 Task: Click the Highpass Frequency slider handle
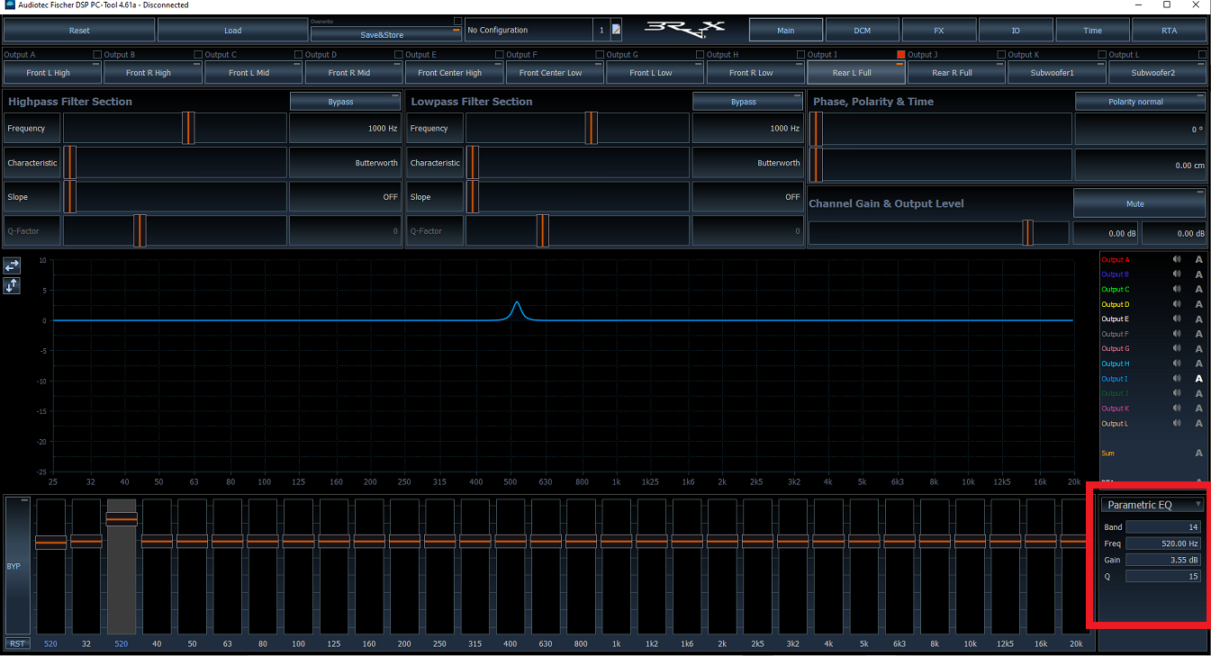point(188,128)
